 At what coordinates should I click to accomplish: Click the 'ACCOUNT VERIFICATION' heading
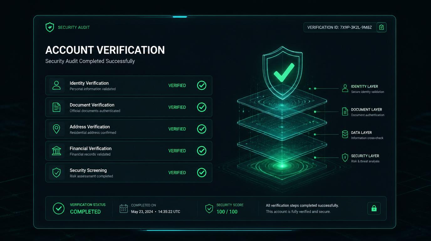pyautogui.click(x=105, y=50)
